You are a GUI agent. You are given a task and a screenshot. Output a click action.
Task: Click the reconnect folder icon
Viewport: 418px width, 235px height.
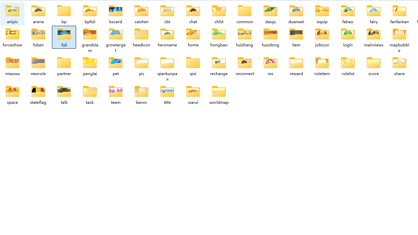click(245, 63)
